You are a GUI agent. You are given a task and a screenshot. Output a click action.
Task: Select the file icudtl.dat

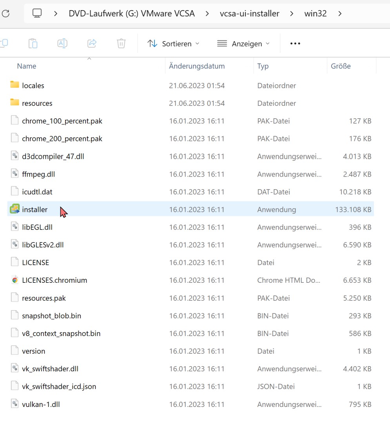point(37,192)
